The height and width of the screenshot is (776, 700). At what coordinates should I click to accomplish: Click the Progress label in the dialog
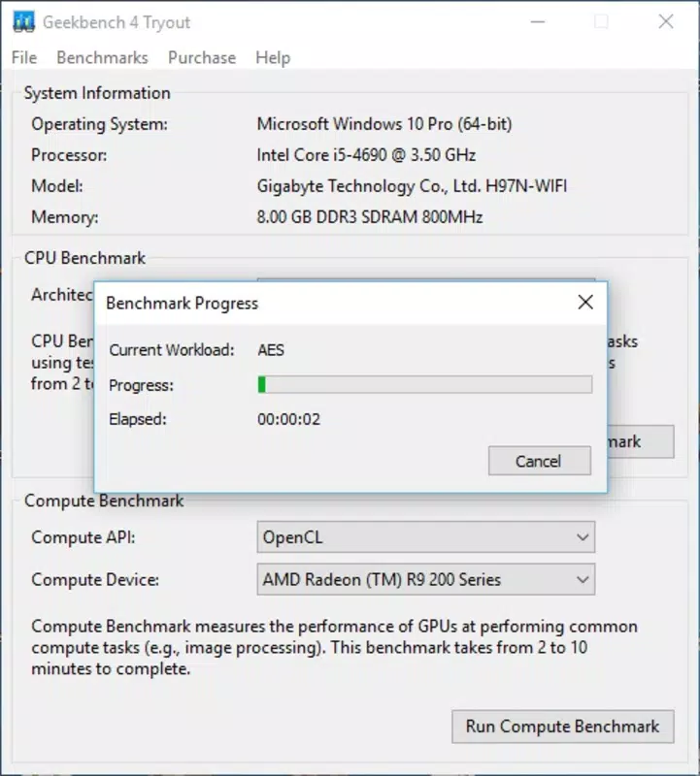pos(141,385)
